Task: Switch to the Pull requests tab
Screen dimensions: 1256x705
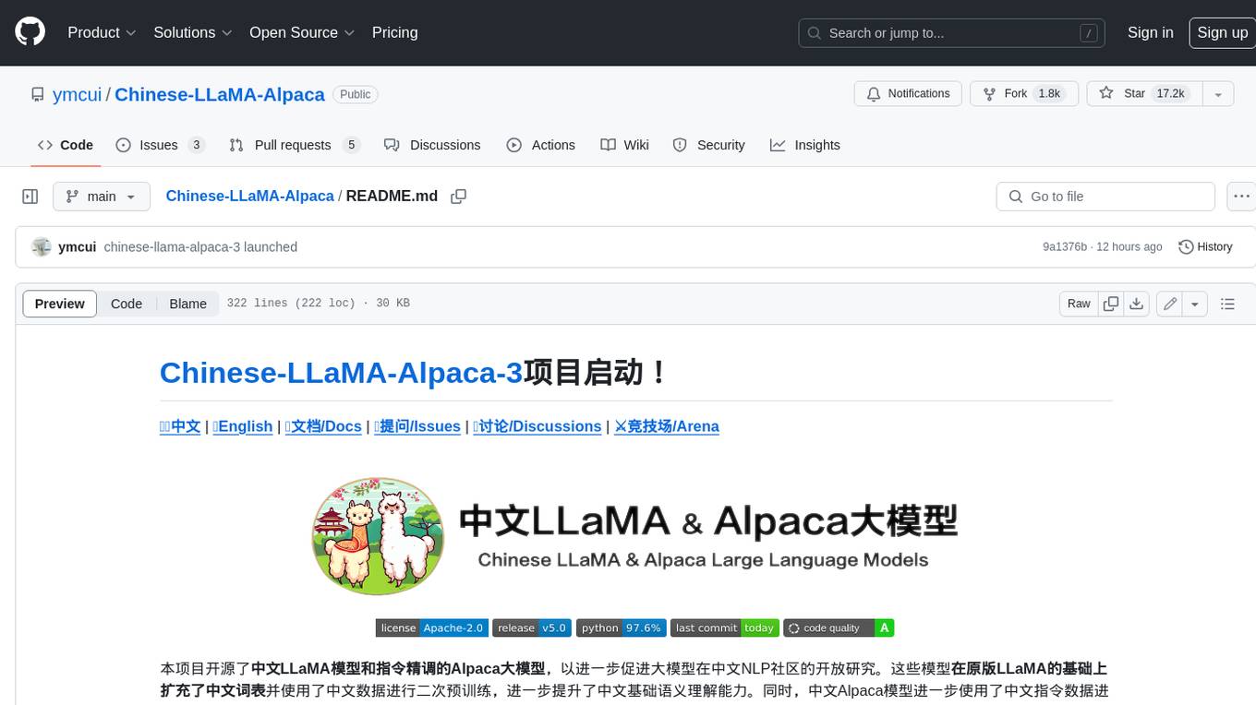Action: tap(295, 145)
